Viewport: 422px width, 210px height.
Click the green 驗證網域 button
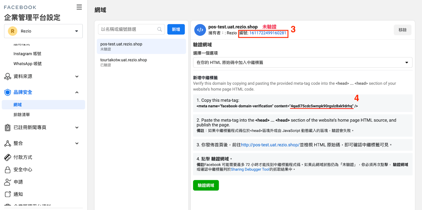coord(206,185)
